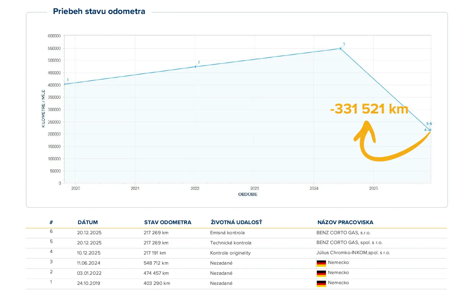Click the 4 marker near the chart end

[x=426, y=130]
